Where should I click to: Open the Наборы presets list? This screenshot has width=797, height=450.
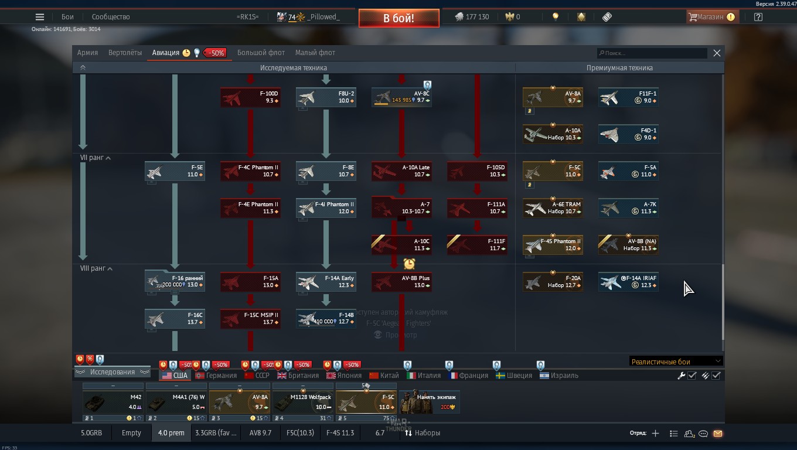pos(422,433)
